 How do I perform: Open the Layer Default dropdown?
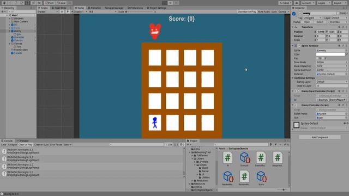pyautogui.click(x=339, y=18)
